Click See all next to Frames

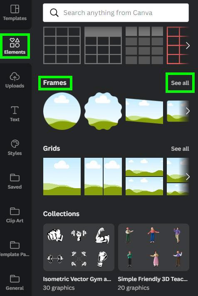click(x=180, y=83)
